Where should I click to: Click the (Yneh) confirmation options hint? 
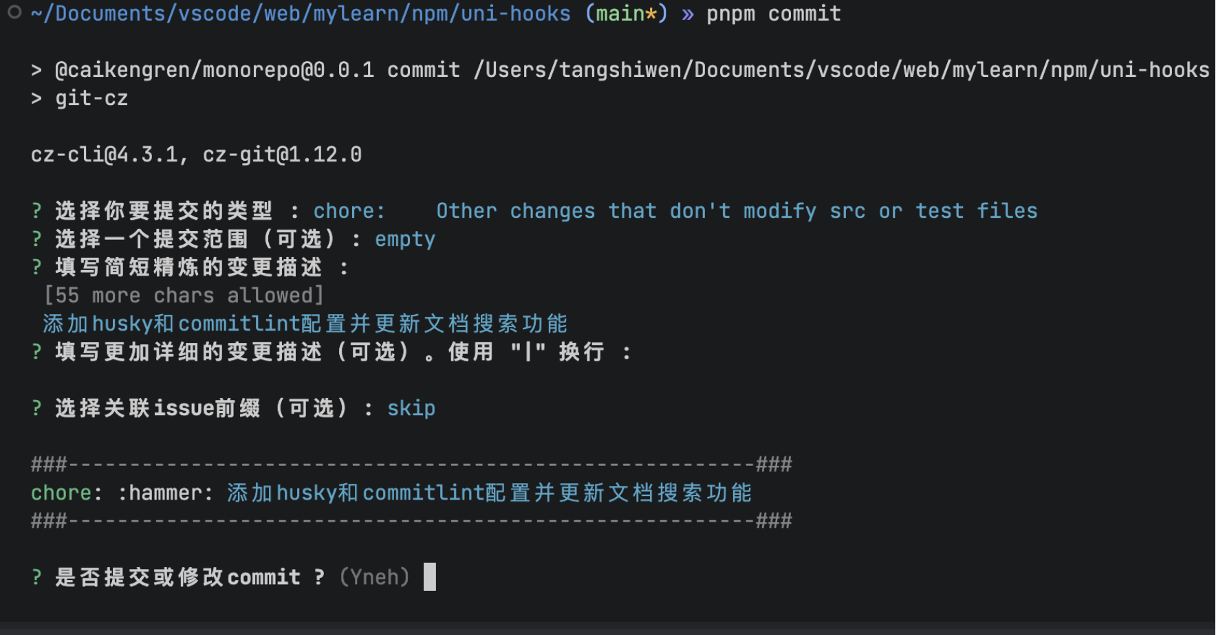coord(375,577)
